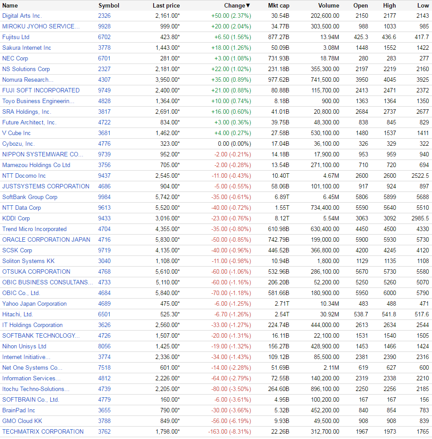The height and width of the screenshot is (439, 432).
Task: Click ticker symbol 2326
Action: coord(104,16)
